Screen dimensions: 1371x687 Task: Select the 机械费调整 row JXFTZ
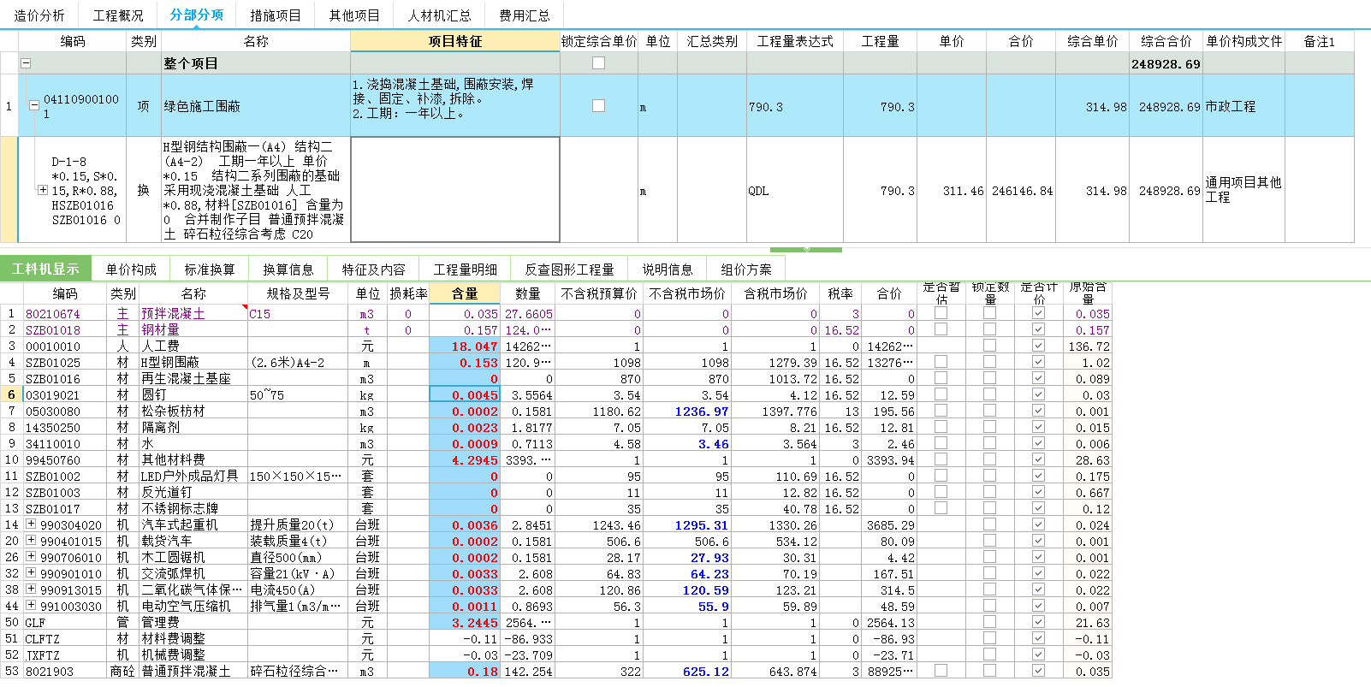[x=556, y=655]
